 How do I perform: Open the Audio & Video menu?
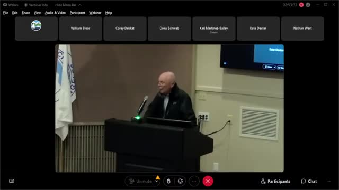(55, 13)
